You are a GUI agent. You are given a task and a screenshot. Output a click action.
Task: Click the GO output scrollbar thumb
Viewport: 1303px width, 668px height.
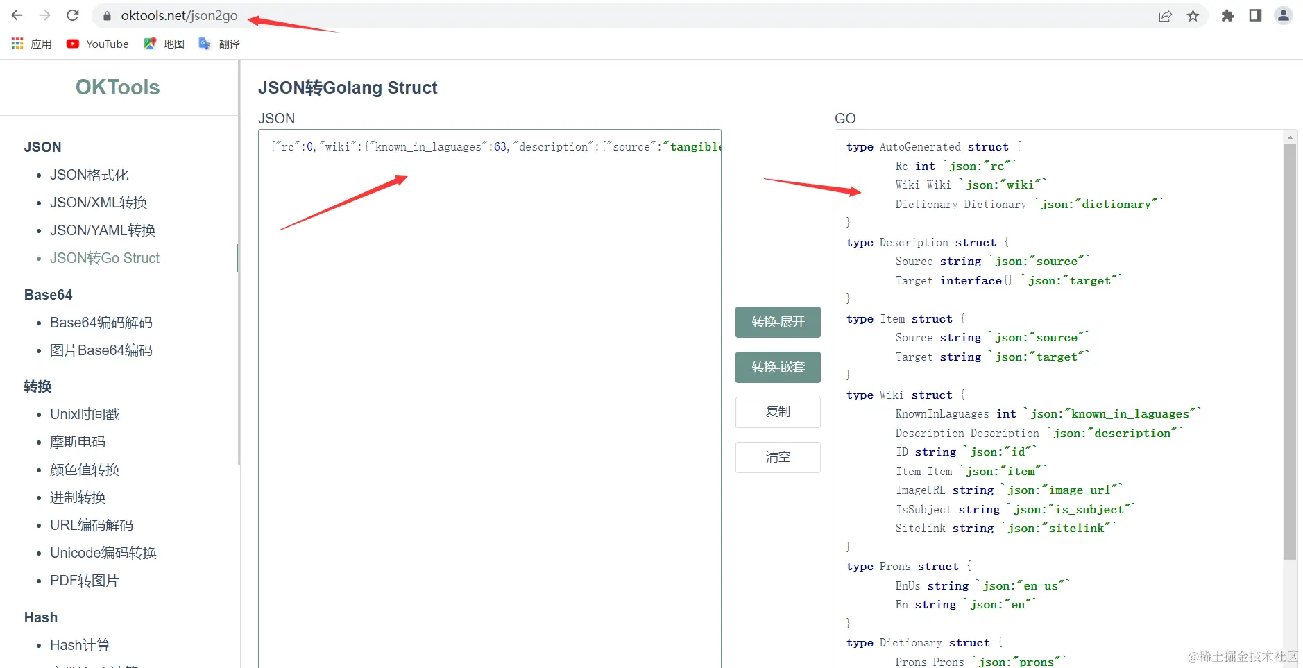click(x=1290, y=350)
